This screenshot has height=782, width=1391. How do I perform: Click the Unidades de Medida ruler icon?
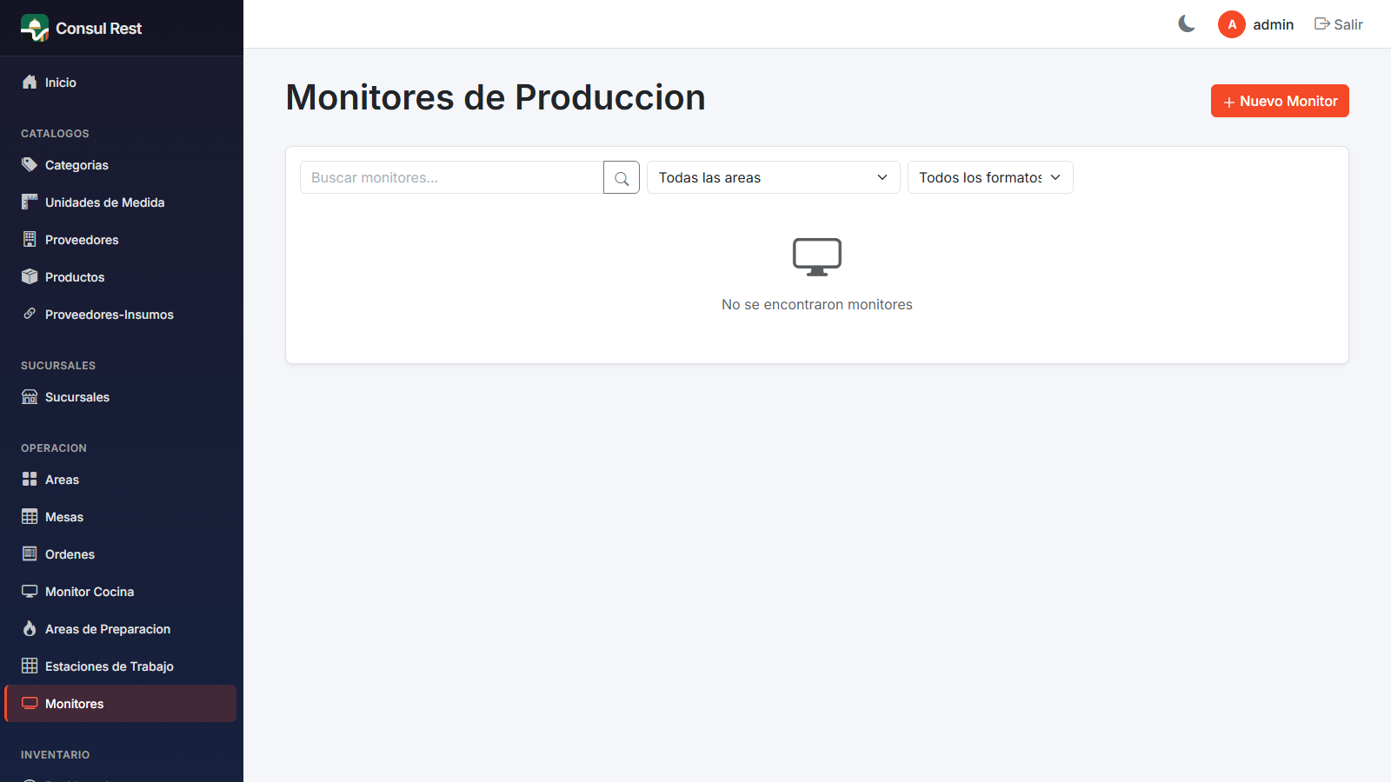[30, 202]
